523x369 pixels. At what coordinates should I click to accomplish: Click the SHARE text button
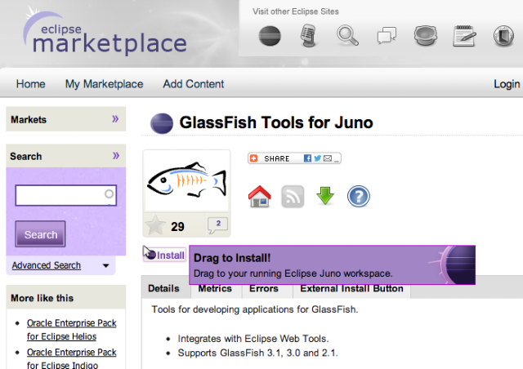tap(277, 158)
